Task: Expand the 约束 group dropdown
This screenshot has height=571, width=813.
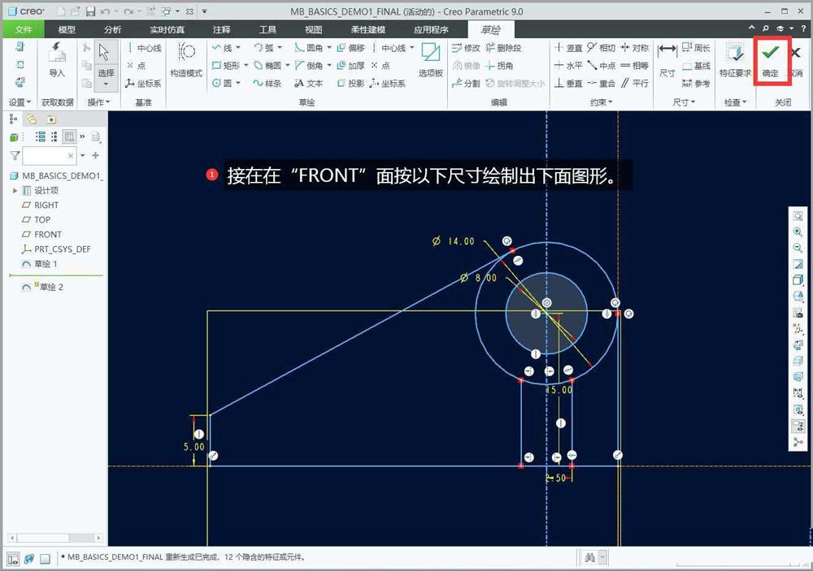Action: coord(602,102)
